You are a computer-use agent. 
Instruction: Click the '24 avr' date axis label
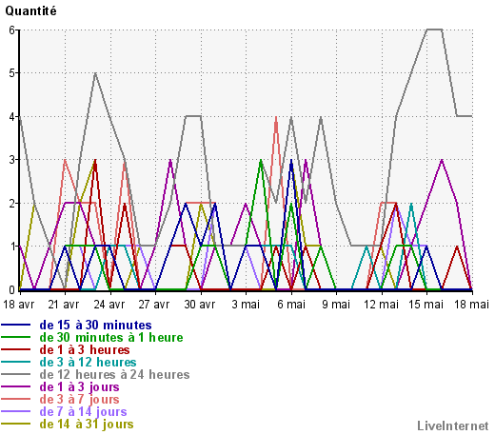[x=109, y=305]
